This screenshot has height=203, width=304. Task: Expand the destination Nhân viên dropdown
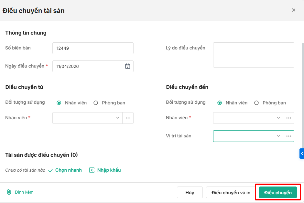278,118
